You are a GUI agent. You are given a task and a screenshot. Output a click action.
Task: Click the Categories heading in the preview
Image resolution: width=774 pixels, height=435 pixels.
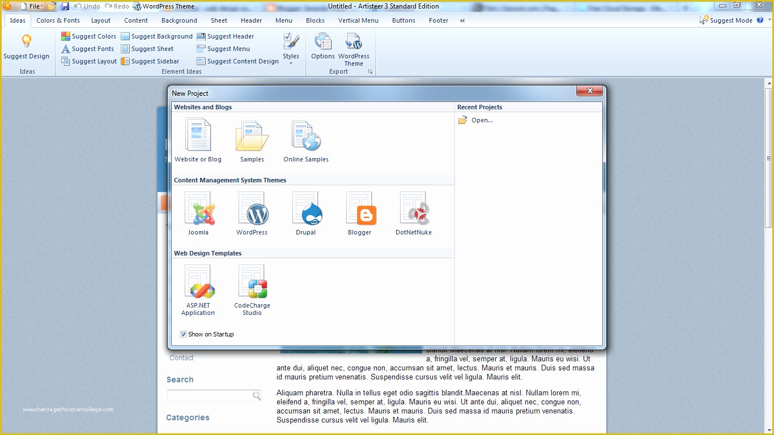(x=188, y=417)
